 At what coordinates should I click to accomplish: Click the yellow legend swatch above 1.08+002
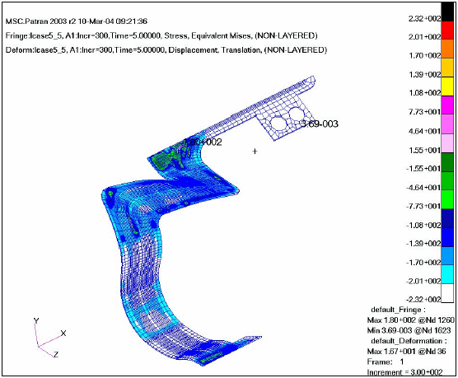pos(447,86)
